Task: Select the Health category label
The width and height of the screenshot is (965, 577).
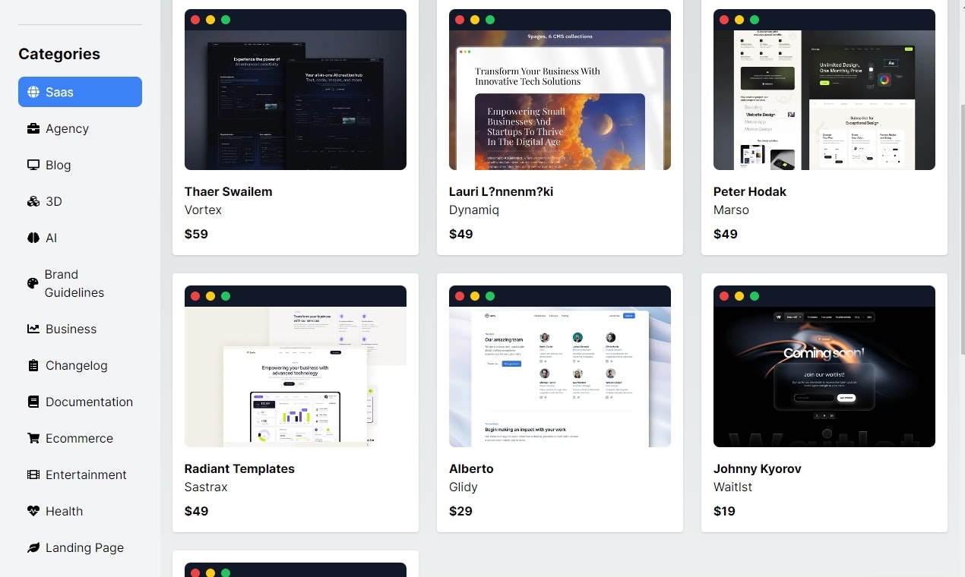Action: [64, 511]
